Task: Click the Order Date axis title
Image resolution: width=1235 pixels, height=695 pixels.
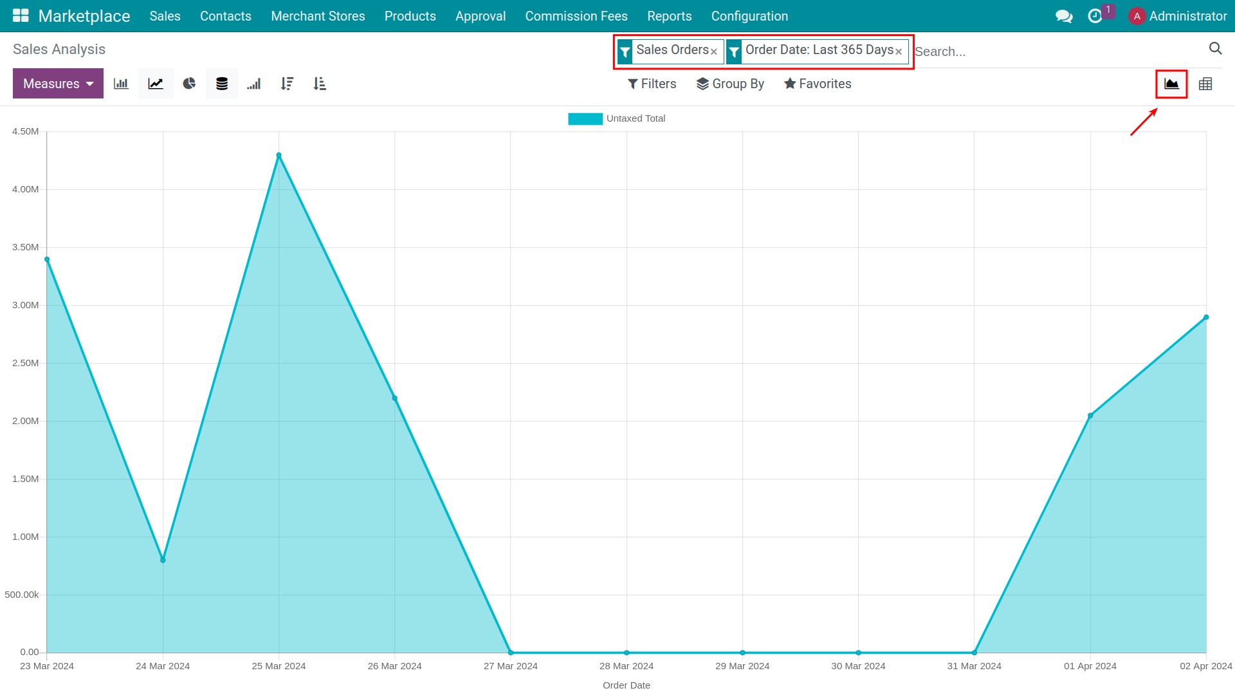Action: click(627, 685)
